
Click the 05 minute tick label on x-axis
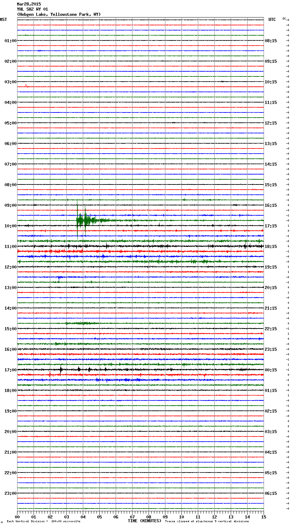pyautogui.click(x=99, y=517)
